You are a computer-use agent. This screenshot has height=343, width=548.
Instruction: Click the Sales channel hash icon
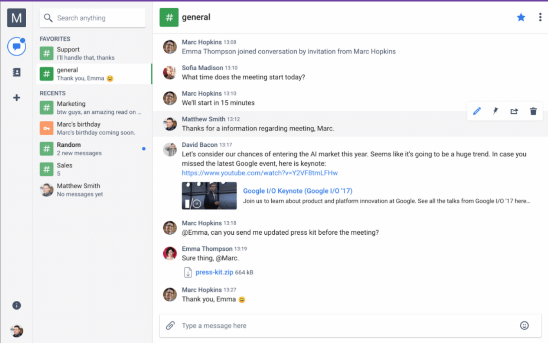(47, 169)
